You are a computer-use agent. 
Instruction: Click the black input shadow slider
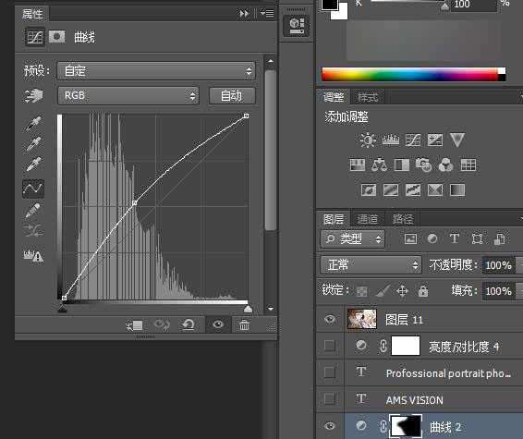[63, 309]
